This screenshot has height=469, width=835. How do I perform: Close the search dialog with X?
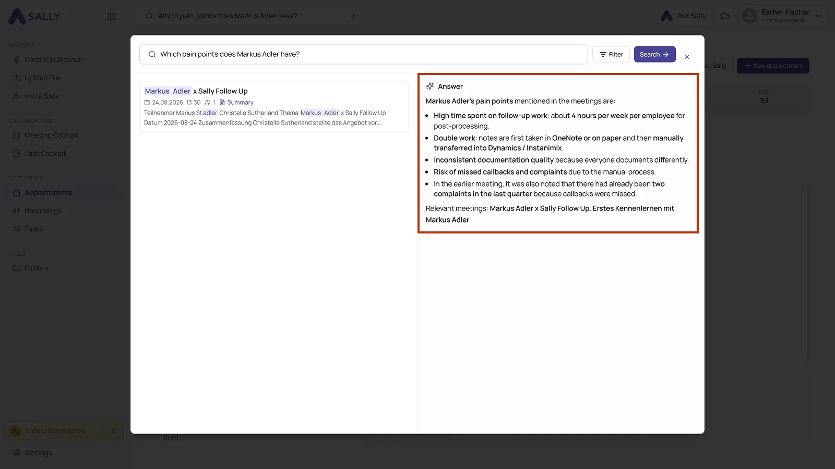[x=687, y=57]
